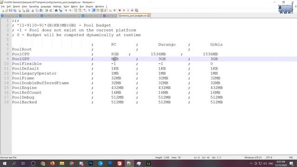Open the Replace dialog icon
The image size is (297, 167).
coord(60,11)
